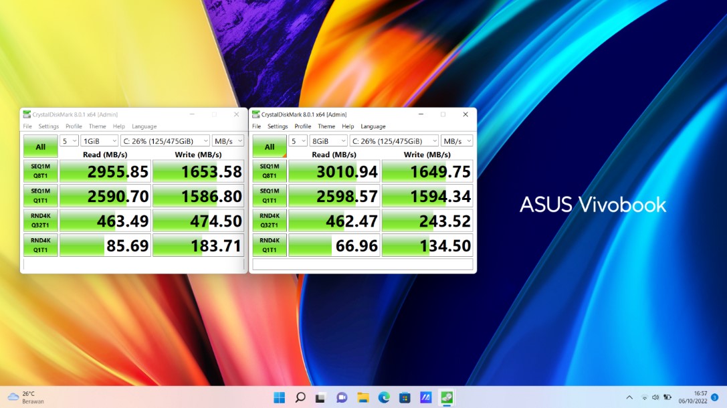Viewport: 727px width, 408px height.
Task: Click left CrystalDiskMark window title icon
Action: (27, 114)
